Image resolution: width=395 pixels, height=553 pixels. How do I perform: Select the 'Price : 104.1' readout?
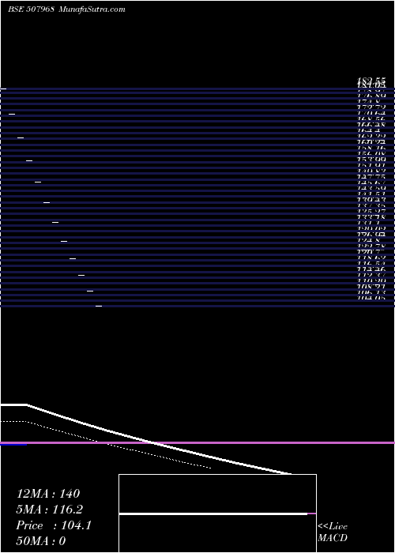pos(54,525)
